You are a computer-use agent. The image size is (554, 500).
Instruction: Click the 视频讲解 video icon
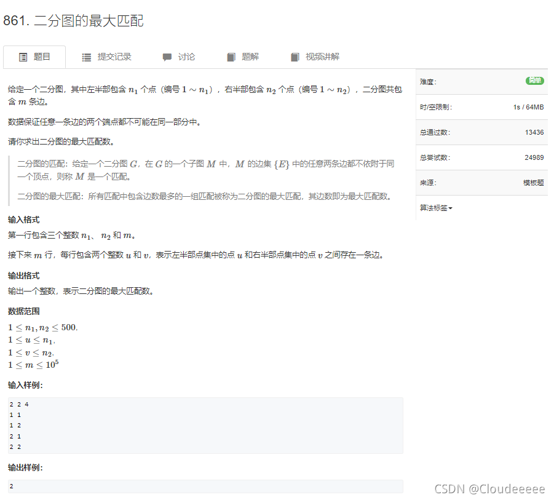click(295, 57)
